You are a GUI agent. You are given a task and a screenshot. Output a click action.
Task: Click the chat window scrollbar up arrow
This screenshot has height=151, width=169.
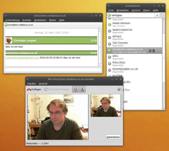[x=100, y=30]
